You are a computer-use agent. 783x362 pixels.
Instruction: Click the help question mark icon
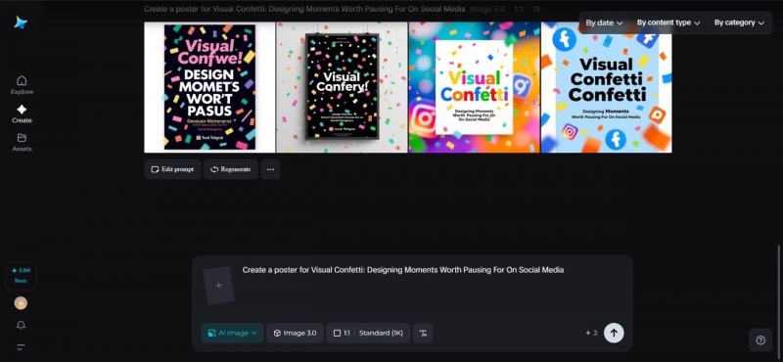[760, 340]
